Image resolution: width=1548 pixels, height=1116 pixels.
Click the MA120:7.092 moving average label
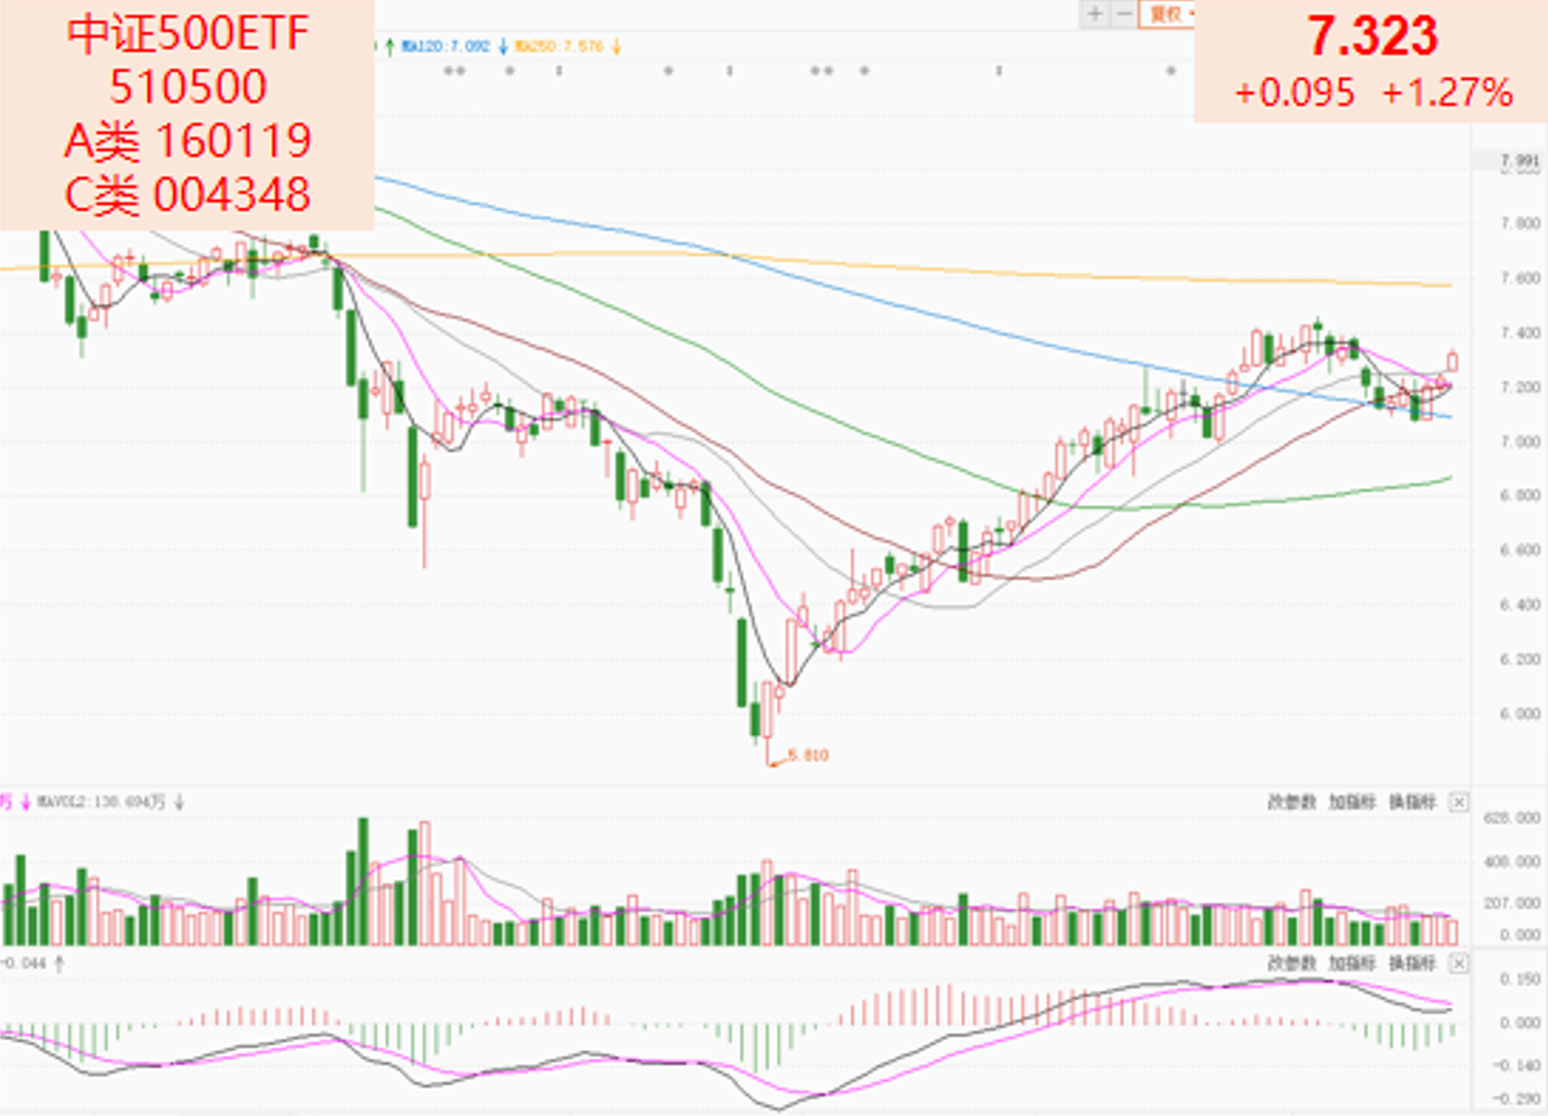click(446, 46)
